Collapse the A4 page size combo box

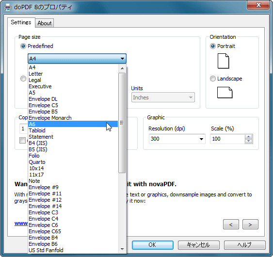click(x=77, y=59)
